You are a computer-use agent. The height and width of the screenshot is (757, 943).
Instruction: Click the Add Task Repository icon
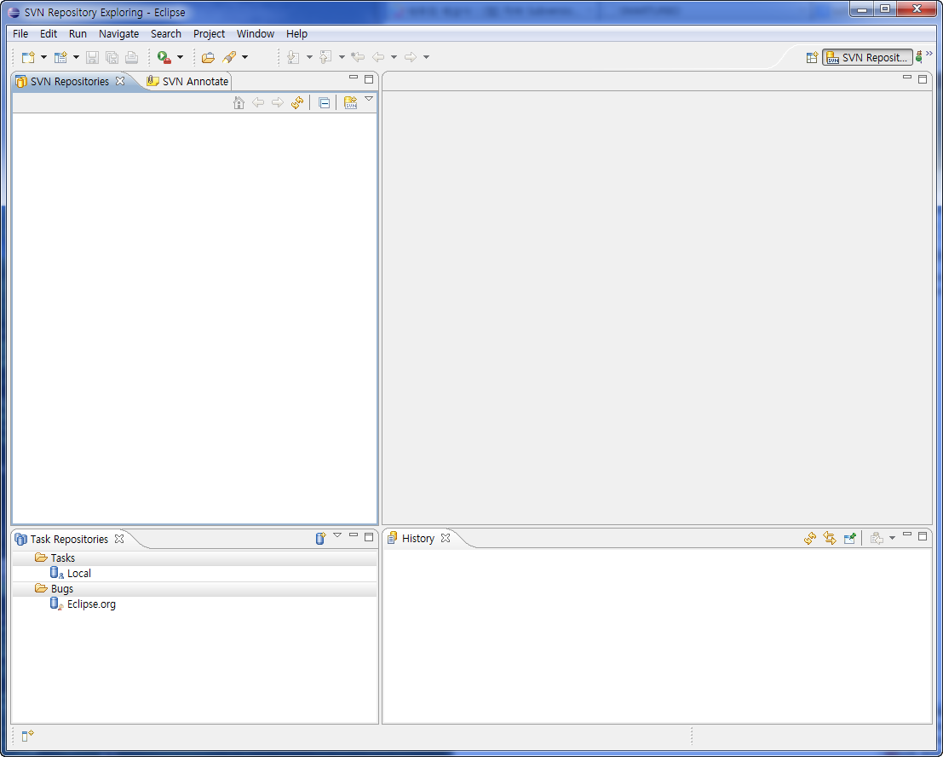click(321, 539)
